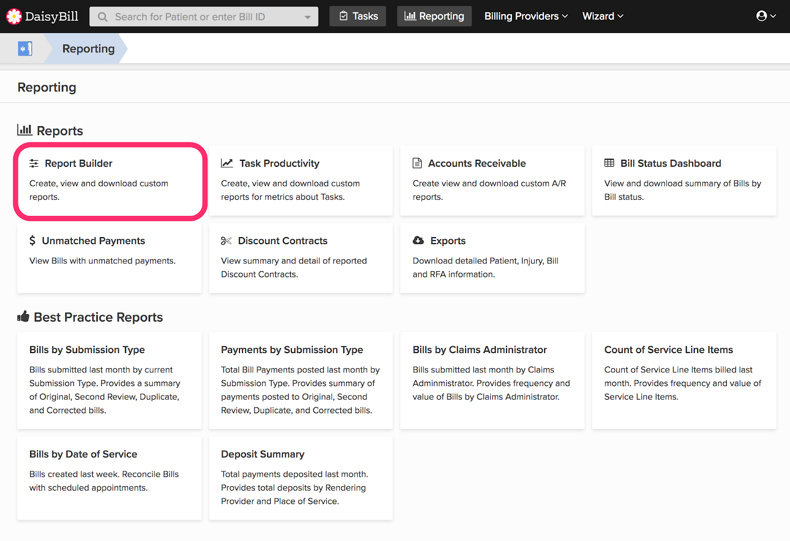Go to Tasks in the navigation bar

358,16
